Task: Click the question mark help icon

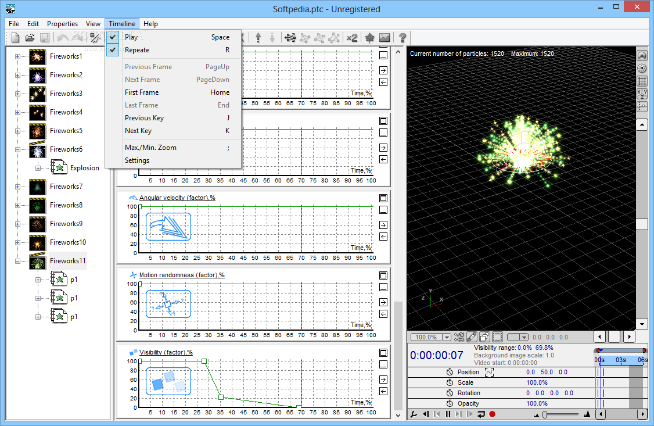Action: pyautogui.click(x=403, y=38)
